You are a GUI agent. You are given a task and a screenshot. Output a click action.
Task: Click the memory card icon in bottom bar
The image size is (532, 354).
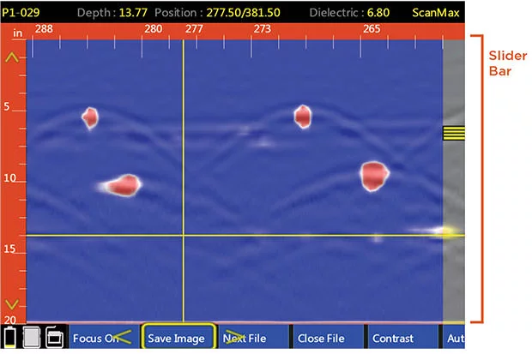32,337
